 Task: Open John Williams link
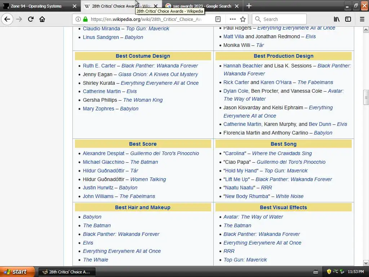pos(98,196)
